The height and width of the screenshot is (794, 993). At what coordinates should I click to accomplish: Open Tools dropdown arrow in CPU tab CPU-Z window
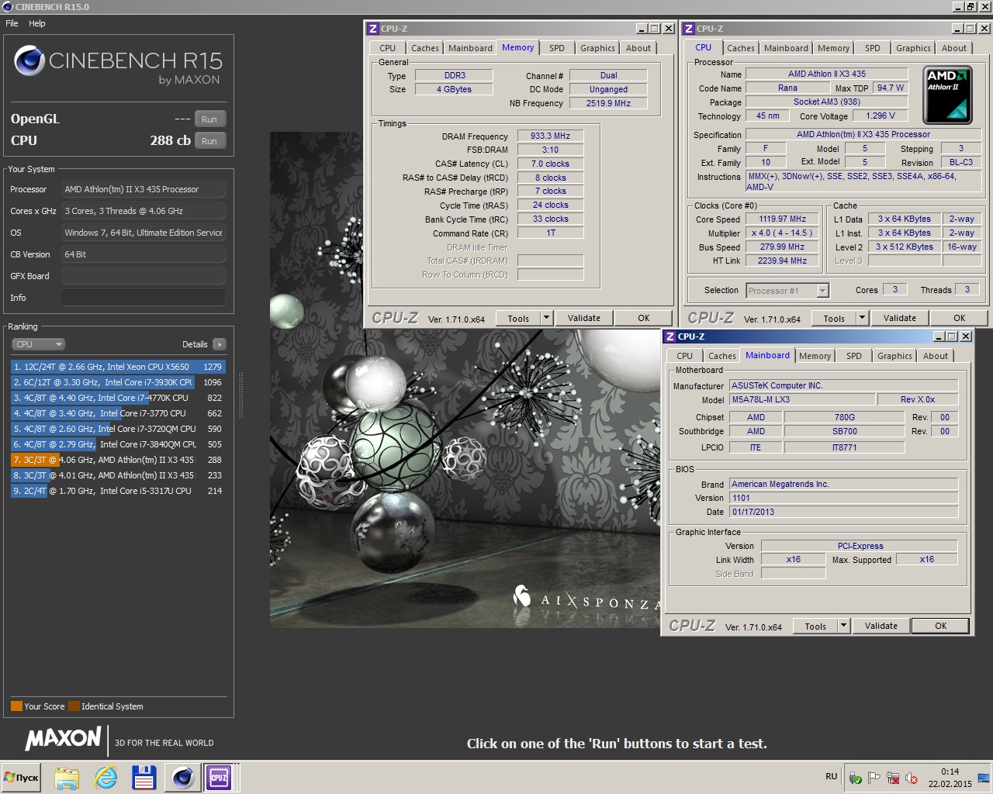click(862, 318)
